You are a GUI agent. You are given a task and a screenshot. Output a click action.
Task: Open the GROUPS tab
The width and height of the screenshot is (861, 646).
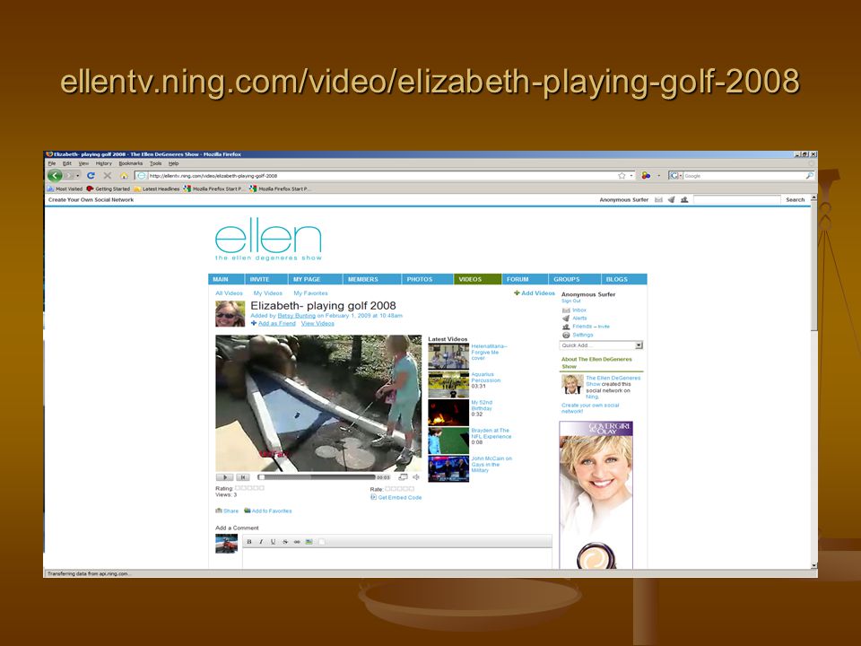(x=574, y=279)
